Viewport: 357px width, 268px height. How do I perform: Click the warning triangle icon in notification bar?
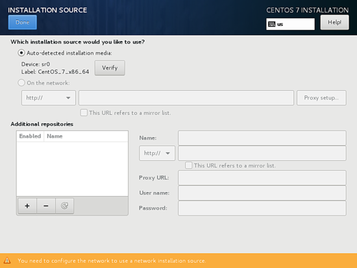(7, 260)
